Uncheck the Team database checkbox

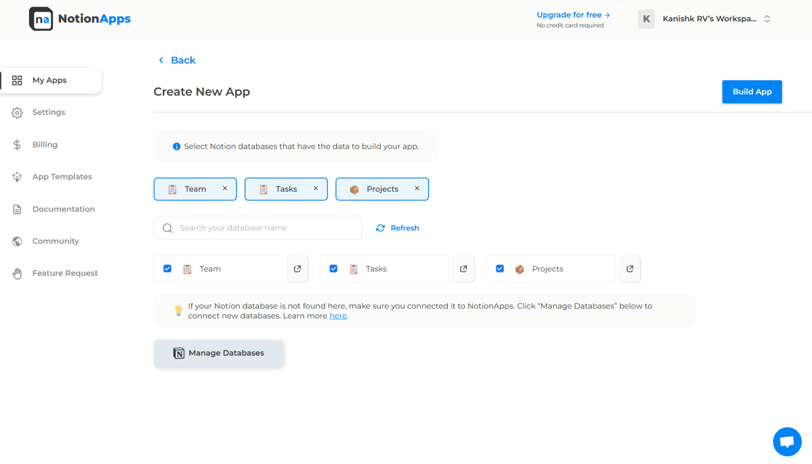pyautogui.click(x=167, y=268)
